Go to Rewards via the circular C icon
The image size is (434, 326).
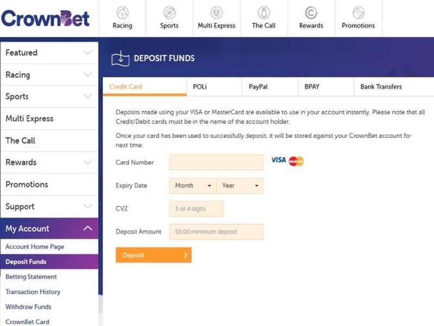pyautogui.click(x=311, y=12)
